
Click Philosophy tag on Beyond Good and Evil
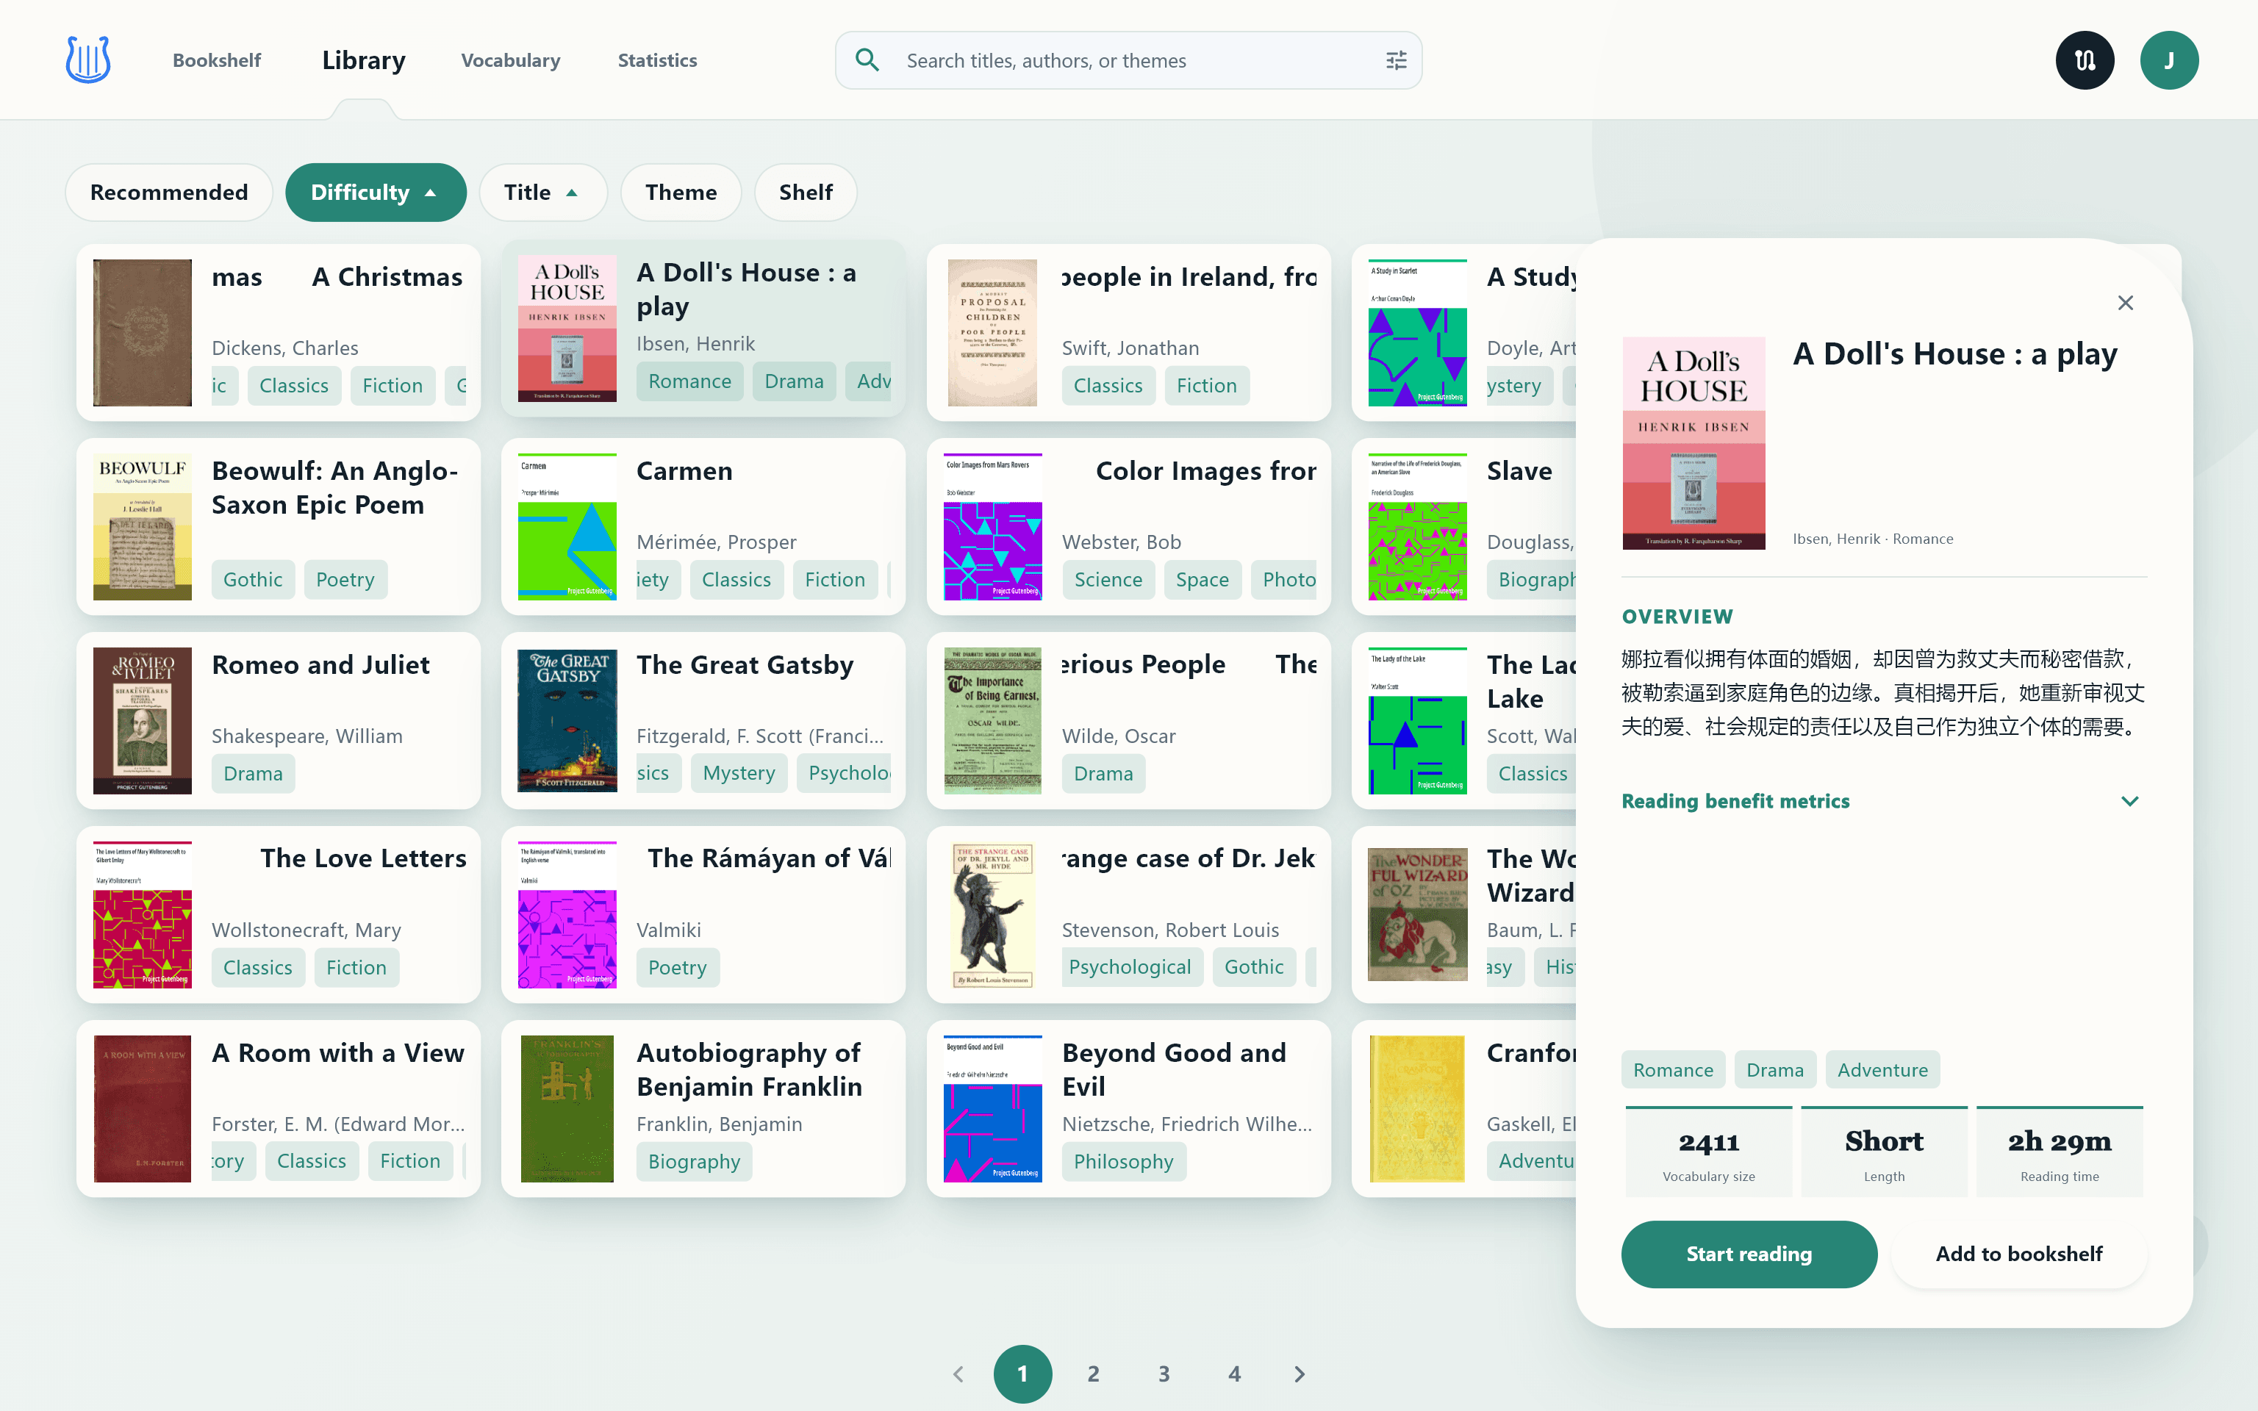(x=1123, y=1161)
